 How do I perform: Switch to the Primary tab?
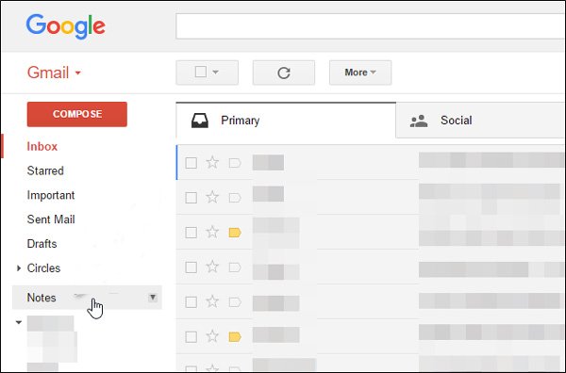[286, 121]
